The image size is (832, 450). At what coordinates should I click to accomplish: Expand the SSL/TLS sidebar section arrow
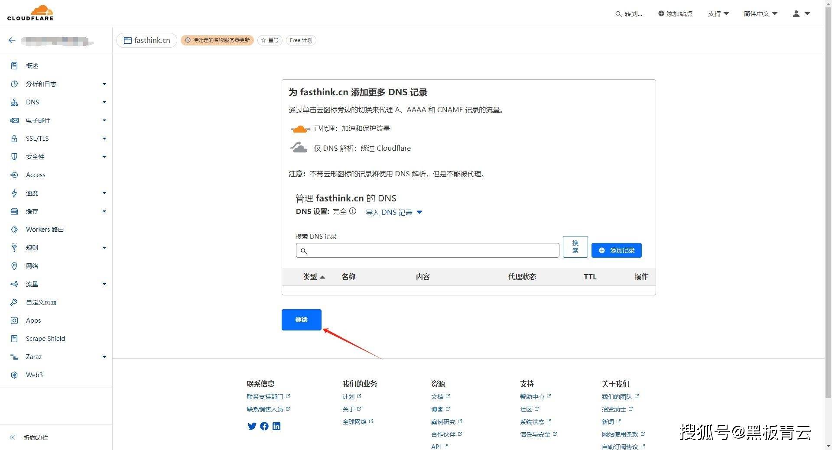pyautogui.click(x=104, y=139)
